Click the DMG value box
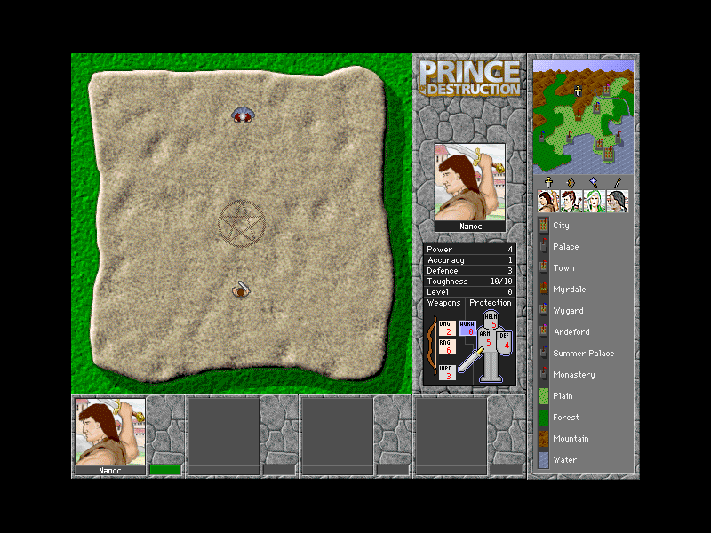The image size is (711, 533). click(447, 328)
